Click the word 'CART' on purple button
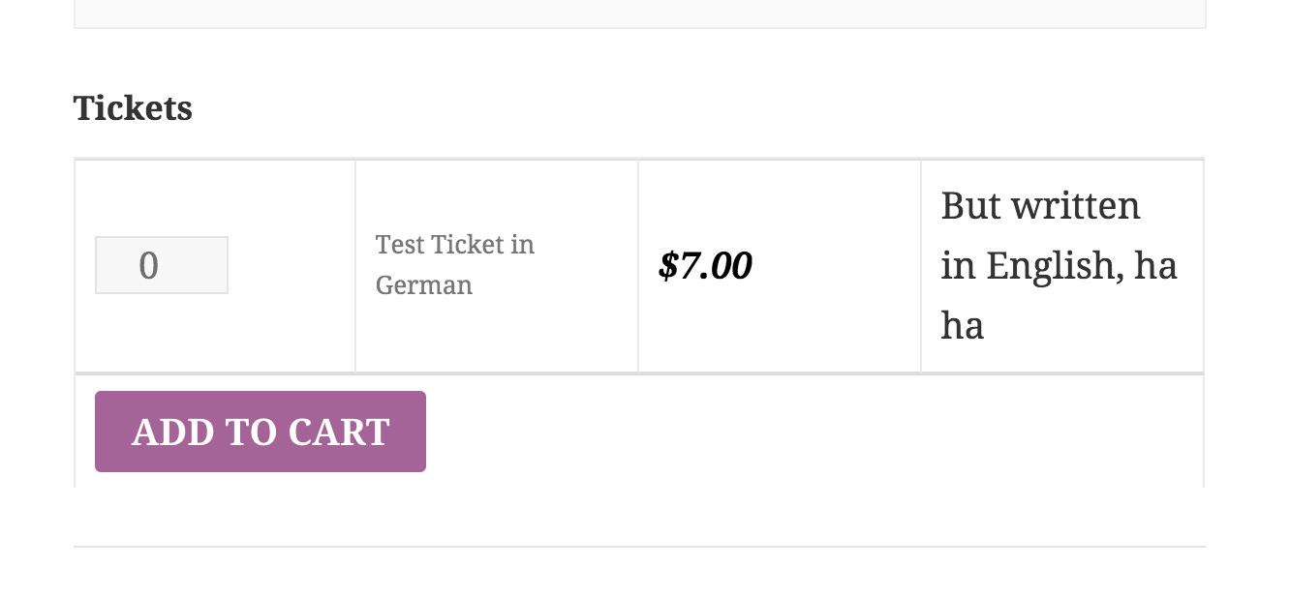This screenshot has width=1290, height=596. click(339, 432)
